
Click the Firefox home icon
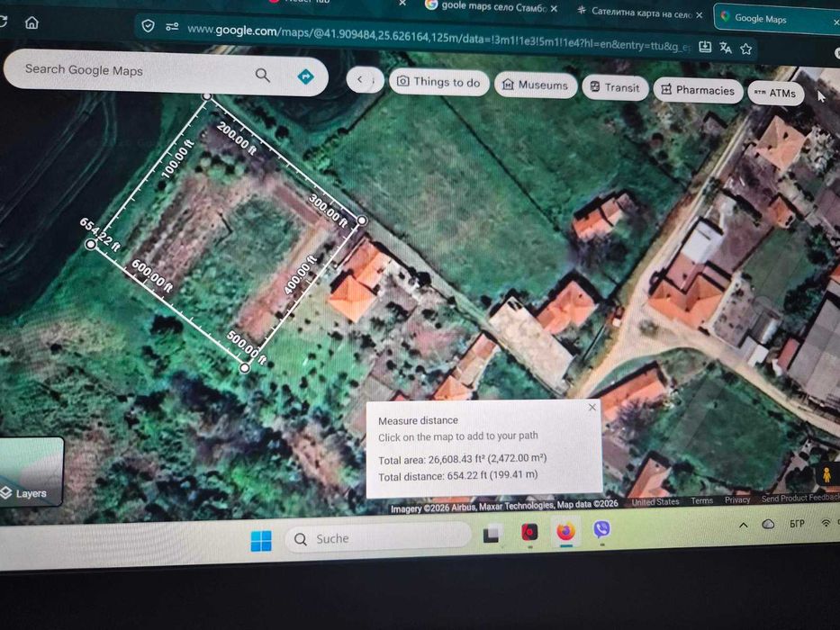coord(32,22)
